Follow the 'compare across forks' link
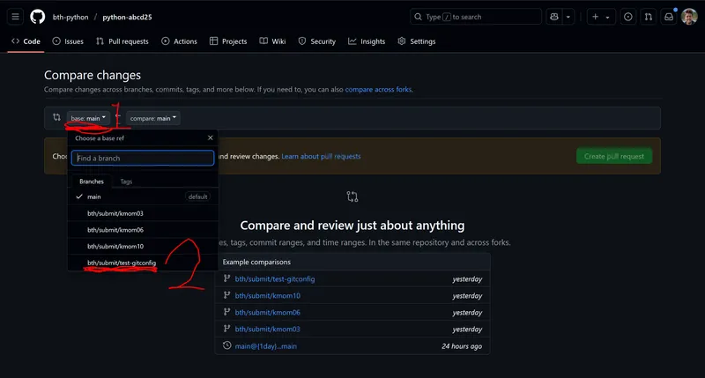The width and height of the screenshot is (705, 378). click(x=378, y=90)
